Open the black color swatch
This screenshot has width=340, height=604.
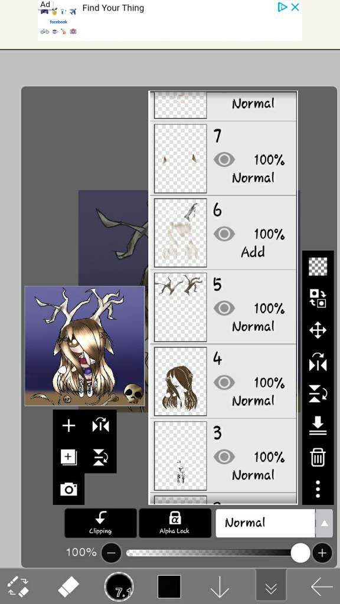click(169, 587)
